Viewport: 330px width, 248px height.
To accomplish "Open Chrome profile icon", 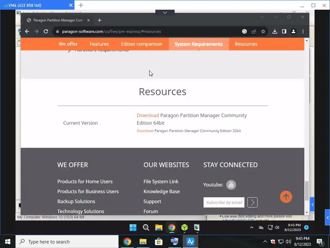I will coord(293,31).
